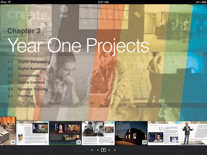The image size is (207, 155).
Task: Click the Chapter 2 heading
Action: [24, 31]
